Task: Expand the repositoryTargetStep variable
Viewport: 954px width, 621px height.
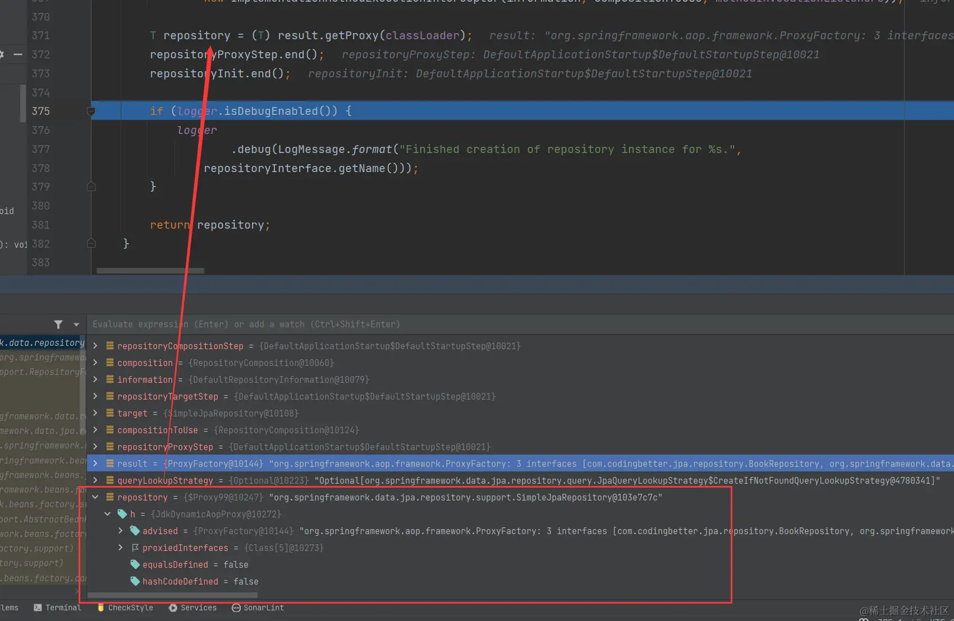Action: coord(95,396)
